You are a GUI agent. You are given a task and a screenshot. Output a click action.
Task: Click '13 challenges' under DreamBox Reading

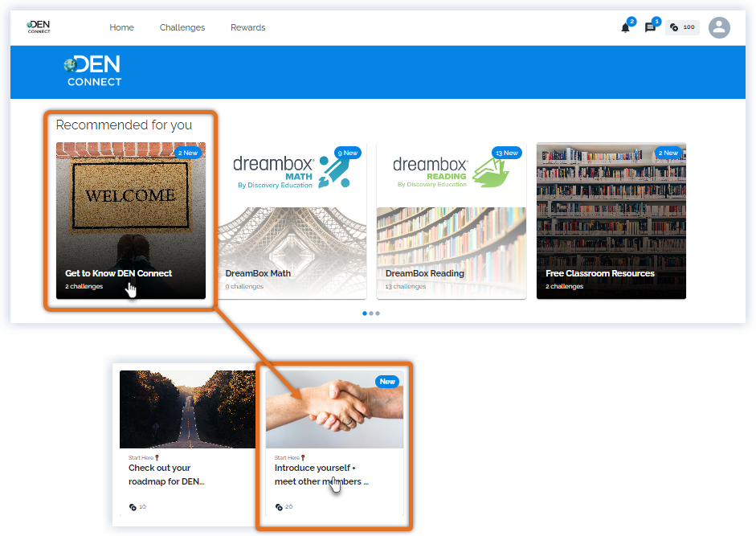[406, 286]
